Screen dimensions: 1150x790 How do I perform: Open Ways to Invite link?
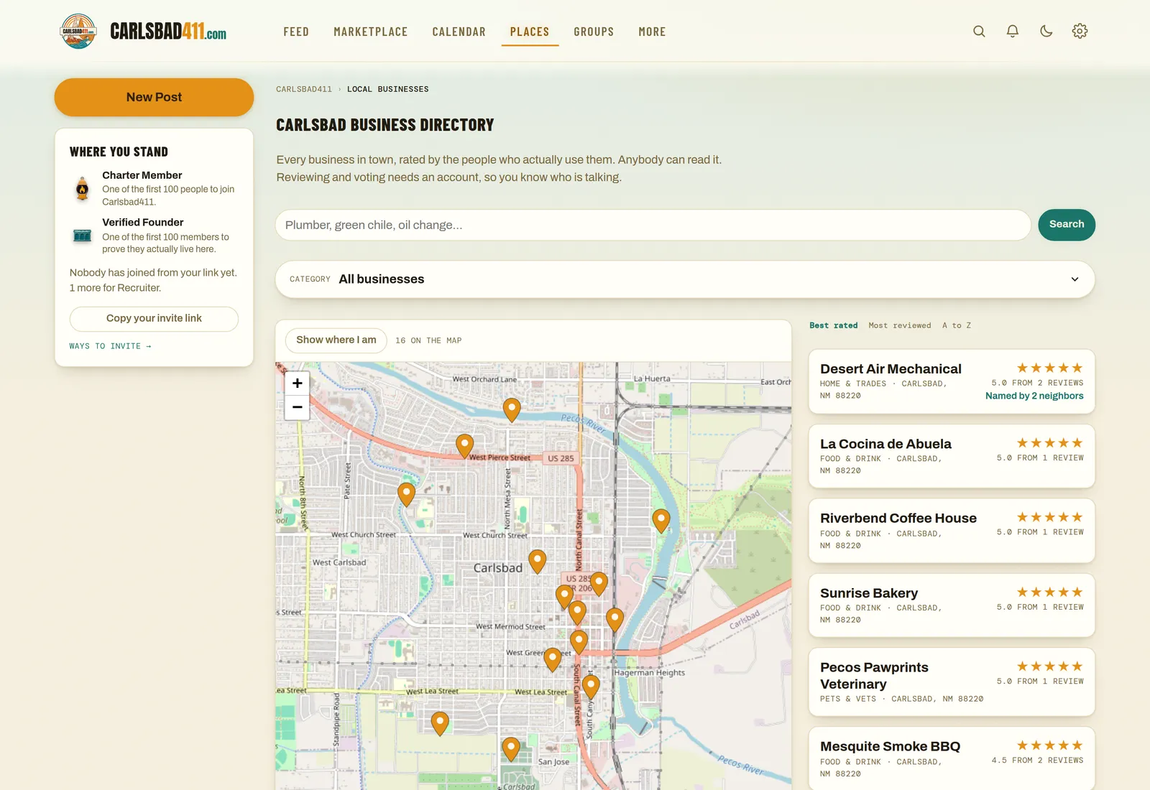pos(111,346)
